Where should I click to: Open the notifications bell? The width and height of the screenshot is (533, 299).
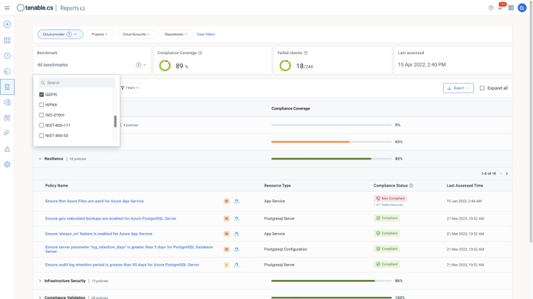(500, 7)
